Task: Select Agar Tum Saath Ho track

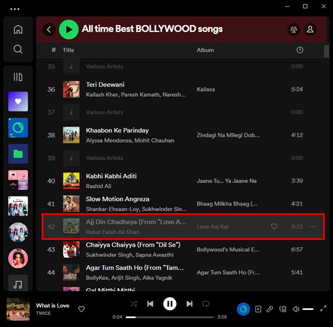Action: (134, 268)
